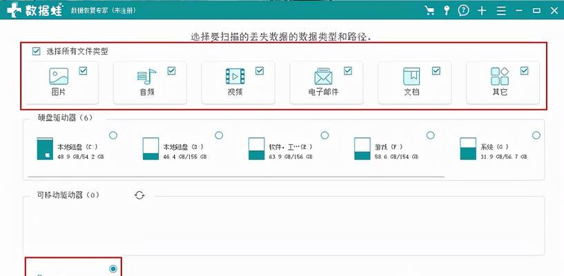Click the 视频 label text
This screenshot has height=276, width=564.
point(235,92)
